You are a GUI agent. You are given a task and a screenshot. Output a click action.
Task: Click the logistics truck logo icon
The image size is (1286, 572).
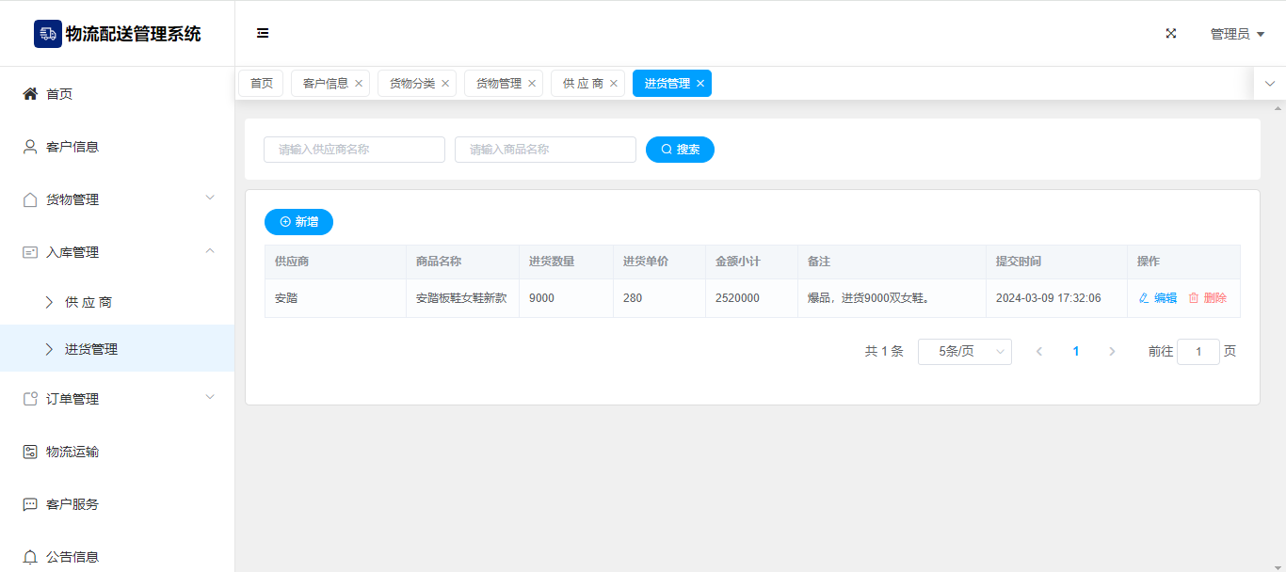pyautogui.click(x=48, y=34)
